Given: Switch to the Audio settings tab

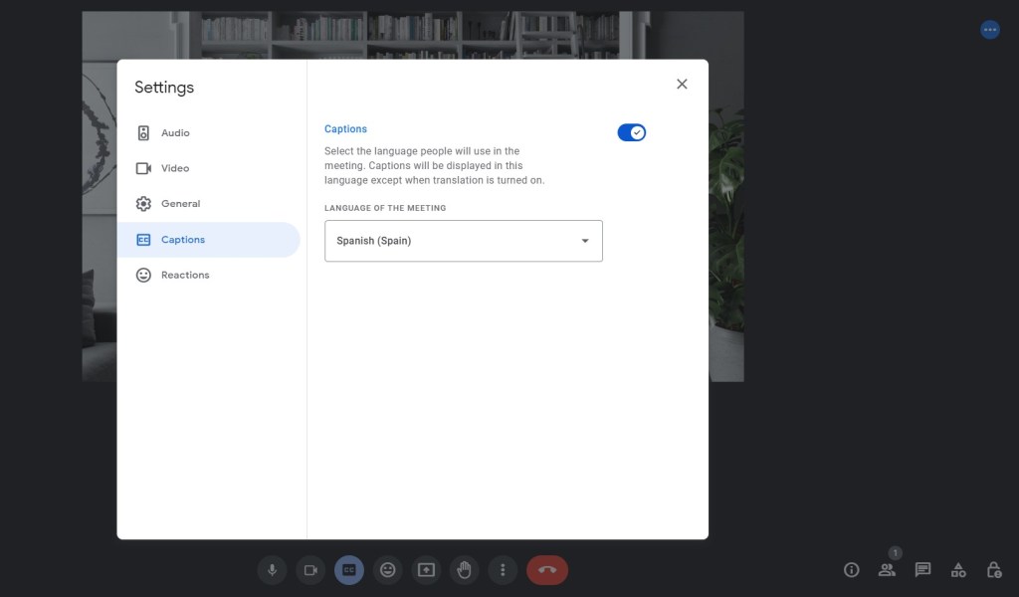Looking at the screenshot, I should click(175, 133).
